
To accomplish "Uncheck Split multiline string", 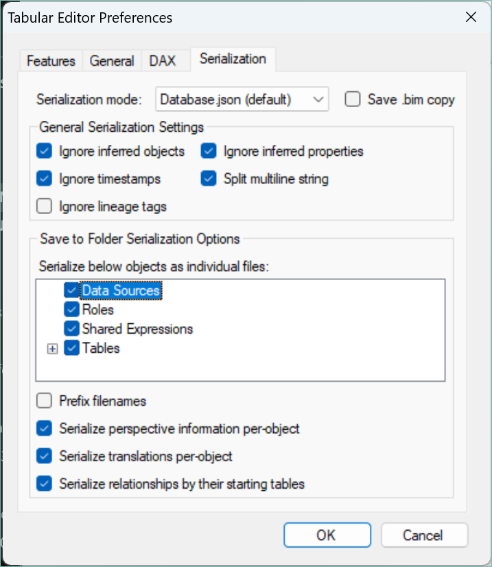I will point(209,179).
